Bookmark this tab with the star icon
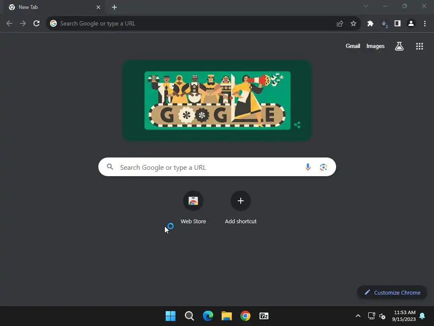The image size is (434, 326). 353,24
